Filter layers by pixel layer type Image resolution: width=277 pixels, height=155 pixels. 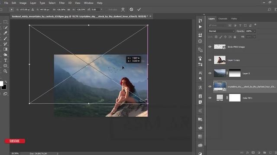coord(230,25)
